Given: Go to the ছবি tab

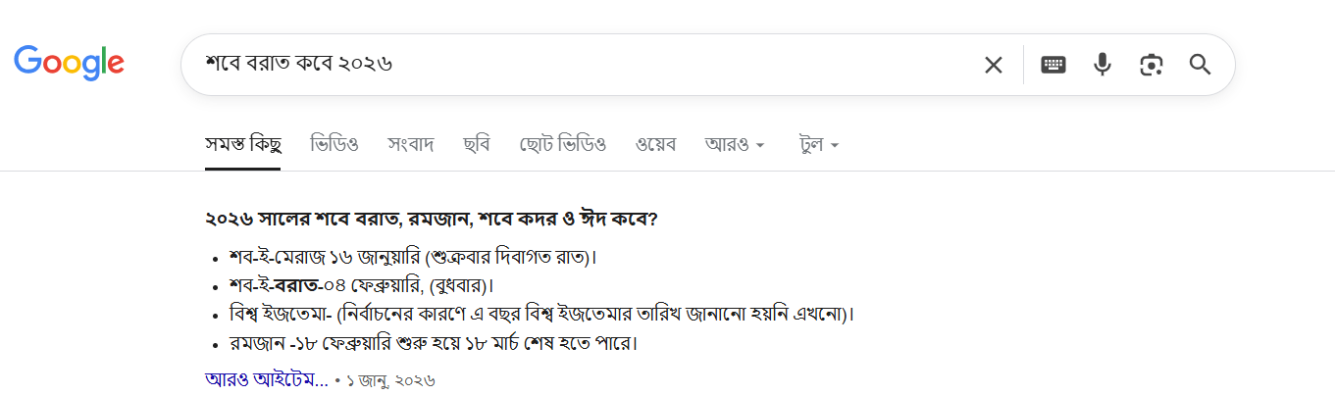Looking at the screenshot, I should [477, 145].
